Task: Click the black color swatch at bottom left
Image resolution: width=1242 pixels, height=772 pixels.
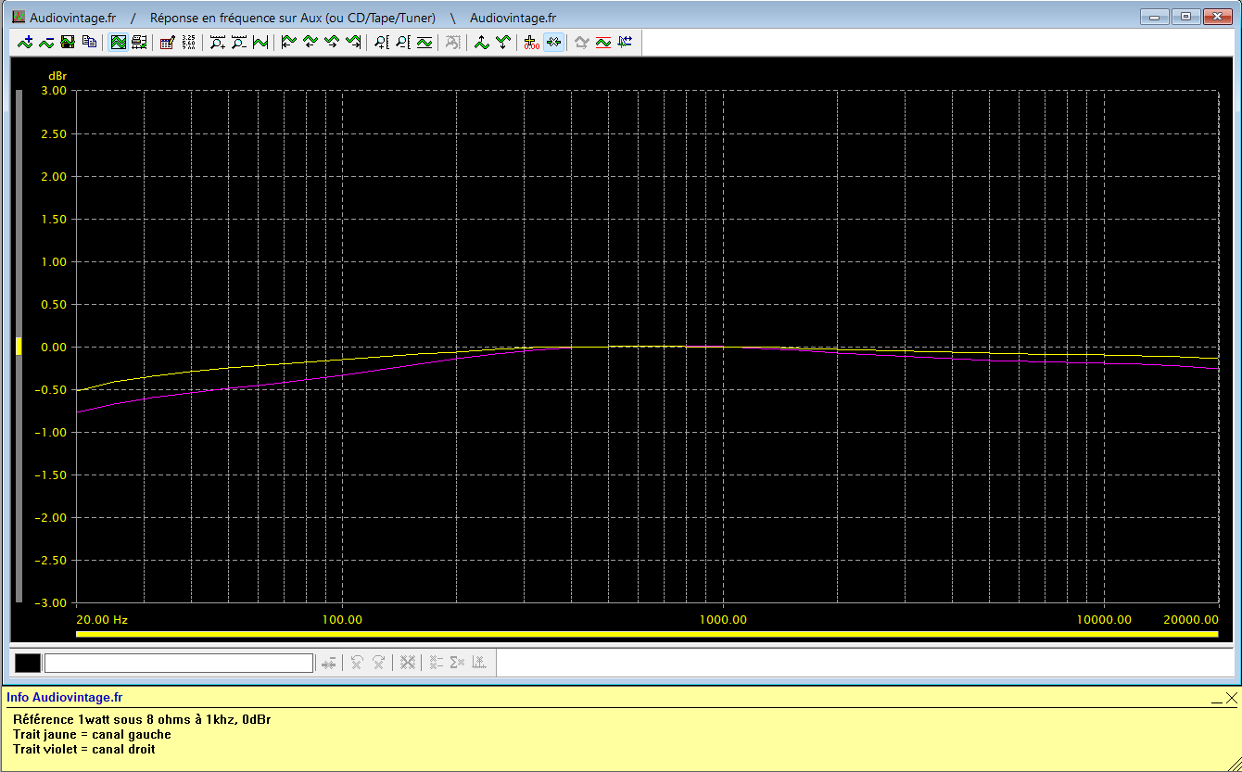Action: click(28, 663)
